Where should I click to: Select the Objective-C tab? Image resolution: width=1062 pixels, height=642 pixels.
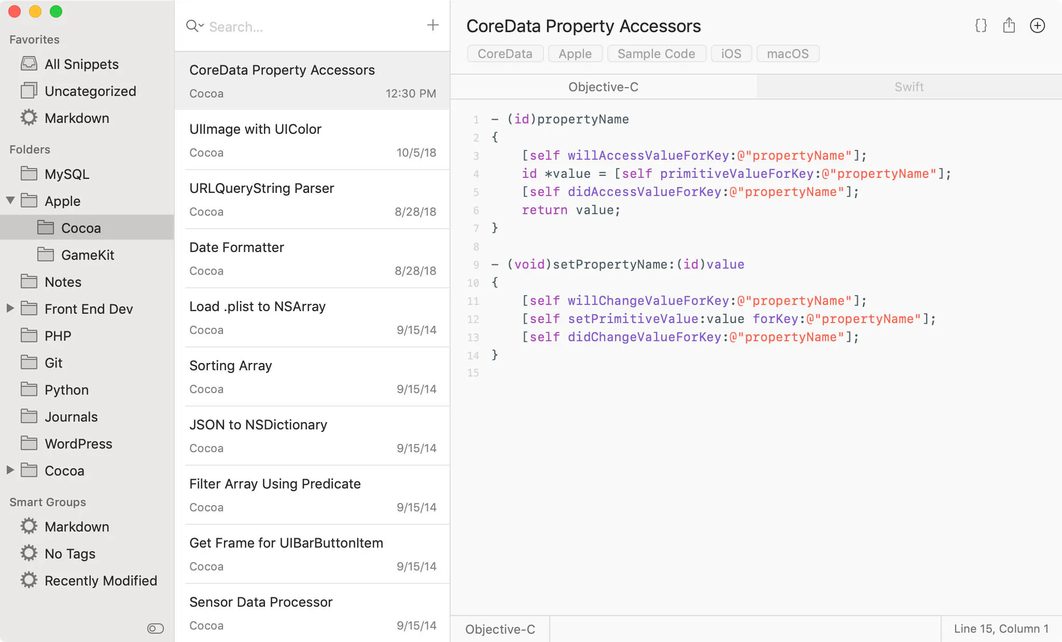[x=603, y=87]
